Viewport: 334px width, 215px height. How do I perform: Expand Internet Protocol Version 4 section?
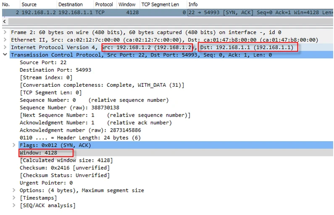click(x=5, y=47)
